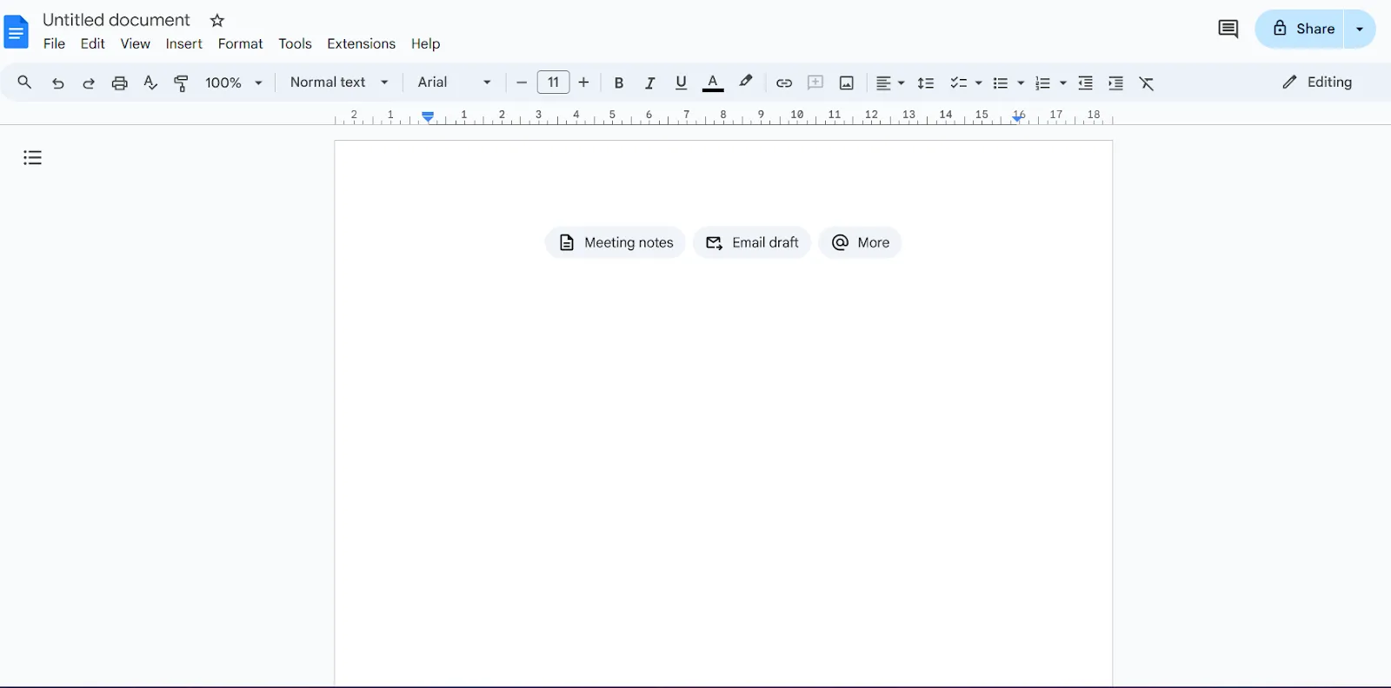The image size is (1391, 688).
Task: Open the Editing mode dropdown
Action: [1317, 83]
